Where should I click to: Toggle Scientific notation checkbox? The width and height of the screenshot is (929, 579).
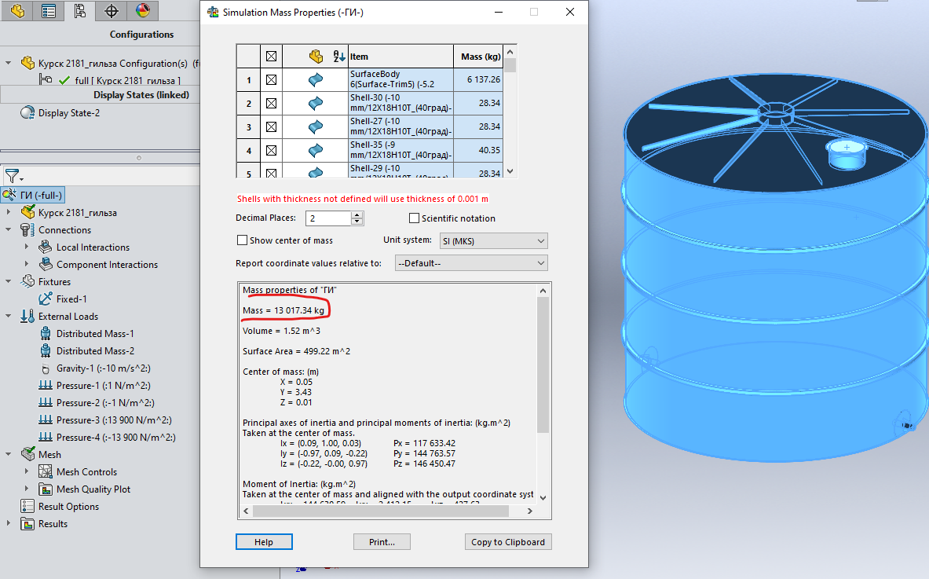pos(414,218)
